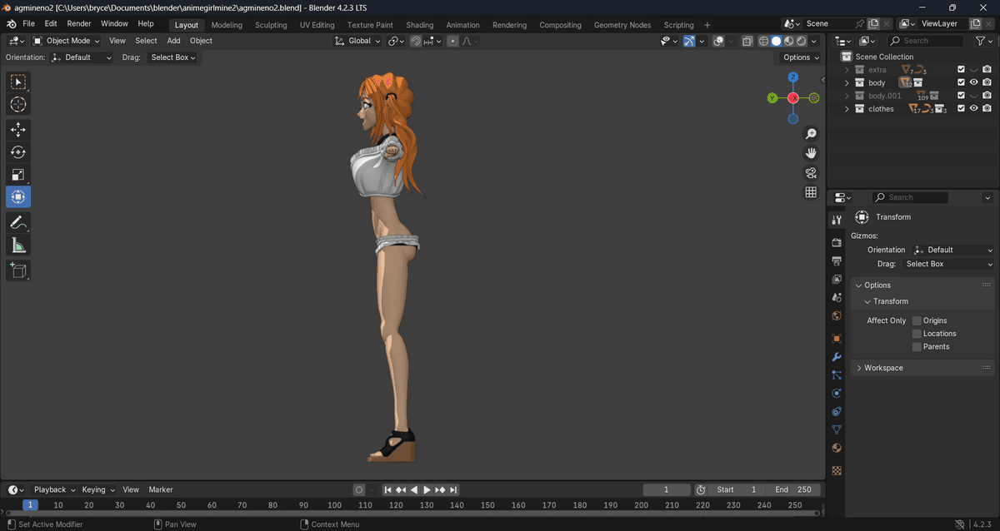This screenshot has width=1000, height=531.
Task: Hide the clothes collection in viewport
Action: (973, 109)
